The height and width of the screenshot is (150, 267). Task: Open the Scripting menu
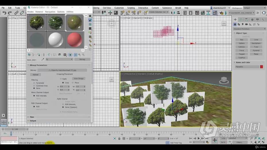(x=131, y=8)
